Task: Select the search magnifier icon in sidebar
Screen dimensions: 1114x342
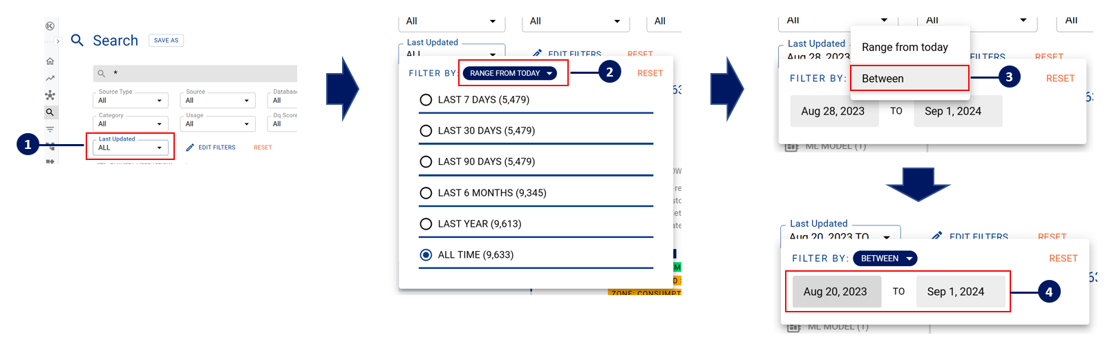Action: pos(50,112)
